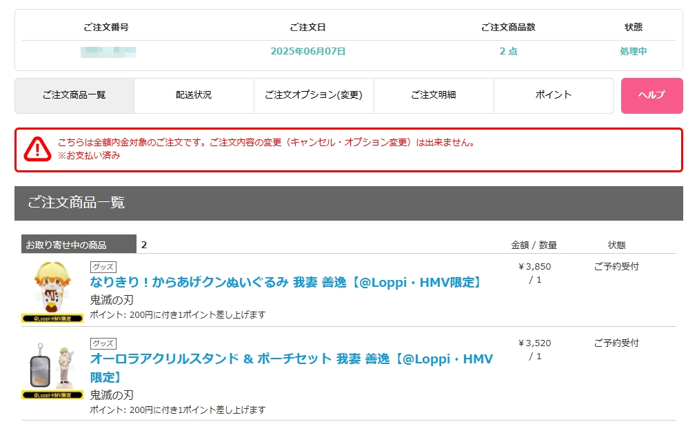
Task: Click the acrylic stand and pouch thumbnail
Action: pos(52,370)
